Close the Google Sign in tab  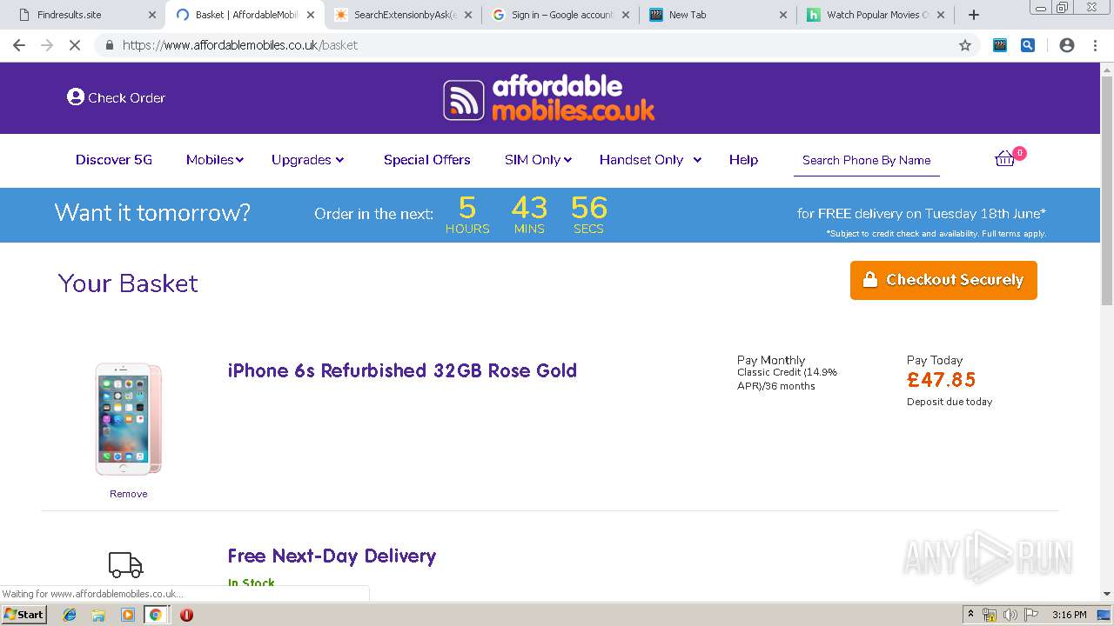626,15
